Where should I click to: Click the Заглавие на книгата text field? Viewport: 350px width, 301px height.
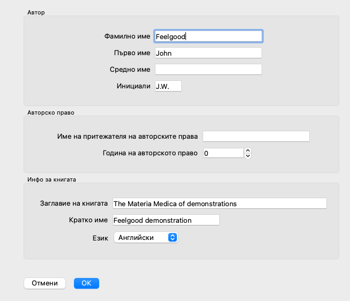219,204
